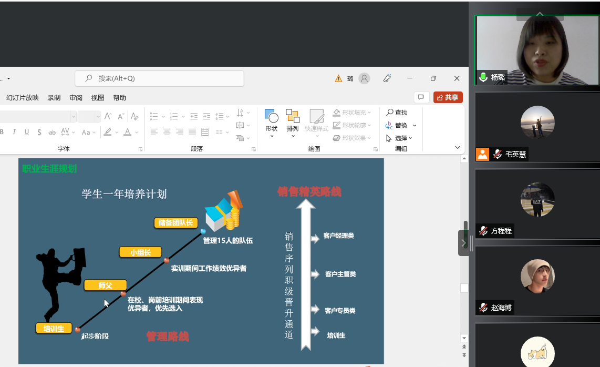Click 杨璐 active microphone icon

point(483,77)
